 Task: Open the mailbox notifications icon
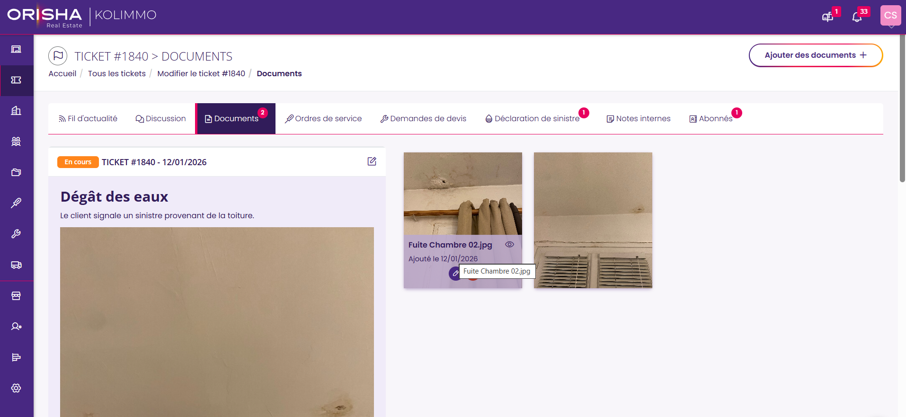pos(827,18)
